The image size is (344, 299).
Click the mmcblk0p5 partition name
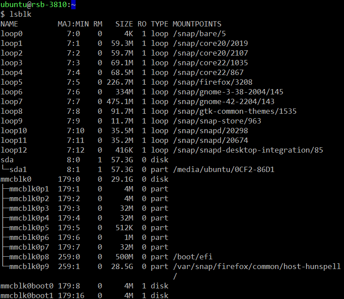(29, 228)
